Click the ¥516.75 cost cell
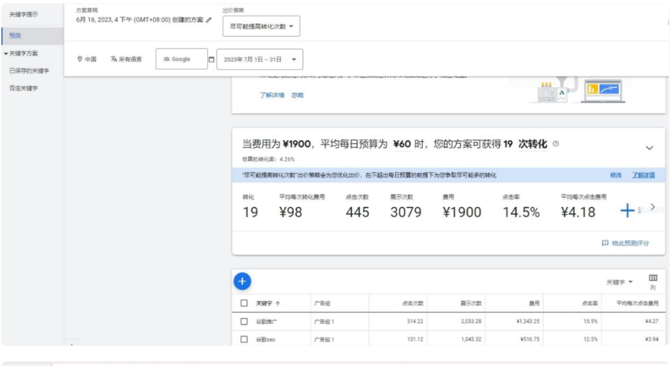The height and width of the screenshot is (366, 671). click(x=530, y=339)
